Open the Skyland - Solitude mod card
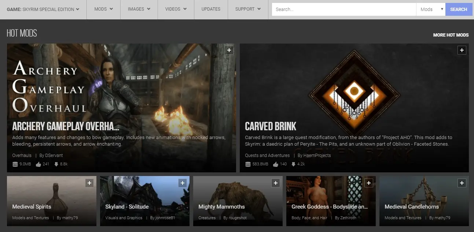Screen dimensions: 474x232 (x=145, y=201)
